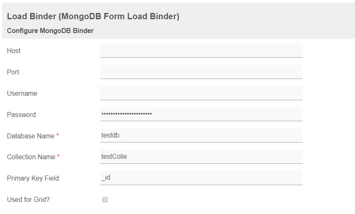Click the Primary Key Field label
355x214 pixels.
33,178
